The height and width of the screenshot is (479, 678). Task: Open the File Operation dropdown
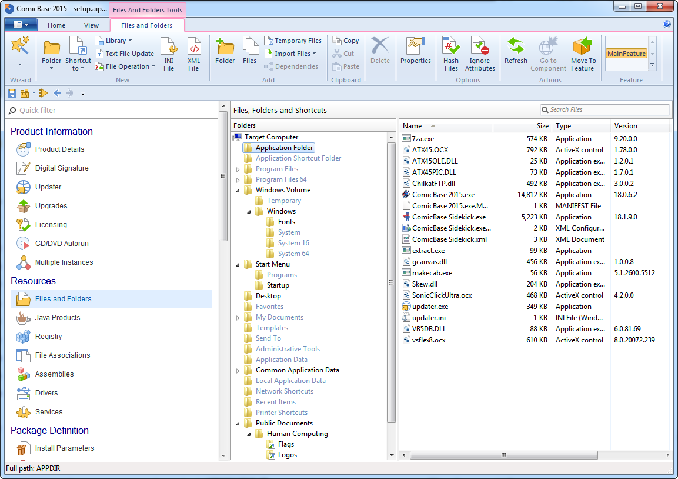tap(125, 66)
